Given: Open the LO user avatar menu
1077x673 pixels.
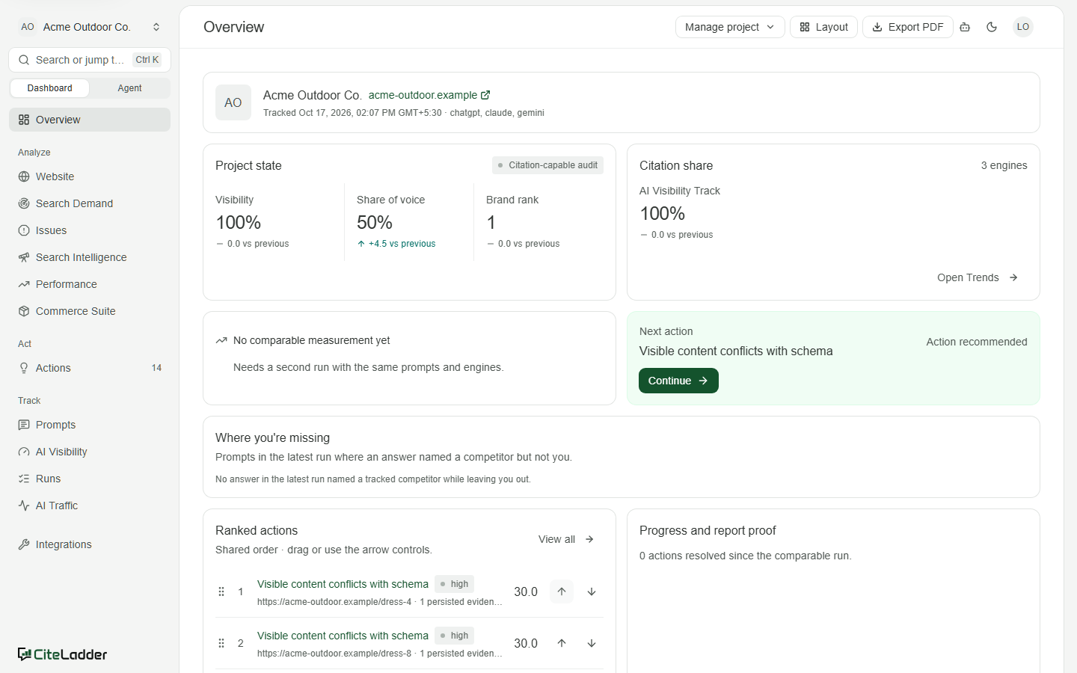Looking at the screenshot, I should tap(1023, 27).
